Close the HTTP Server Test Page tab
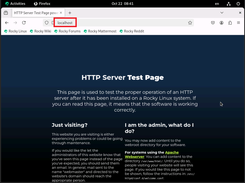The width and height of the screenshot is (245, 183). (x=61, y=13)
